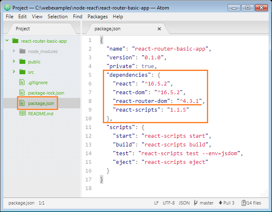
Task: Click the "eject" key on line 15
Action: pyautogui.click(x=124, y=162)
